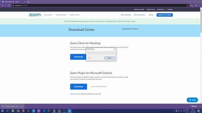
Task: Click the 'Download Center' title
Action: click(x=81, y=30)
